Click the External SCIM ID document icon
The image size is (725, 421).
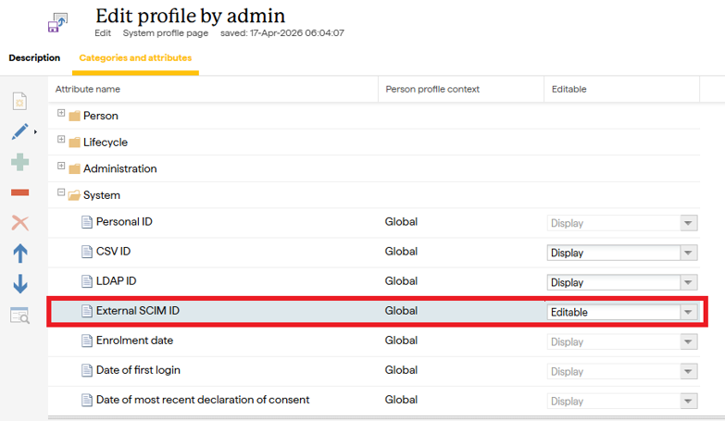pos(86,311)
